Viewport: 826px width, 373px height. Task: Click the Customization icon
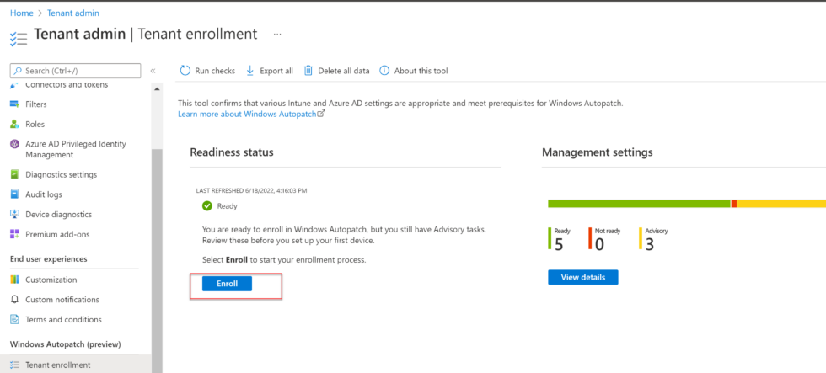(x=15, y=280)
